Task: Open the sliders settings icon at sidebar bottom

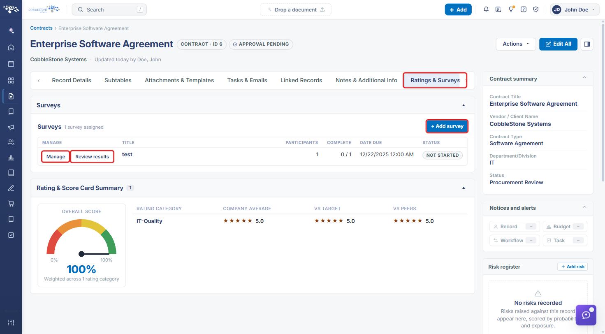Action: click(11, 322)
